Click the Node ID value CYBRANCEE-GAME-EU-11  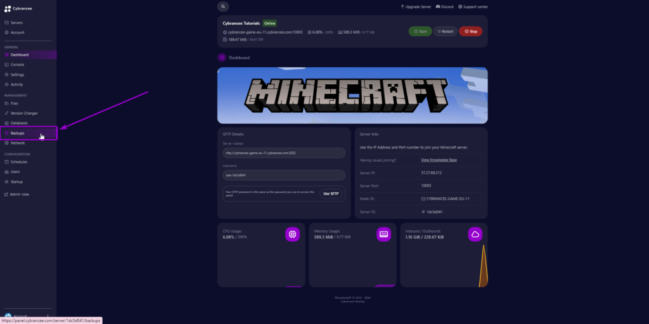[x=448, y=199]
